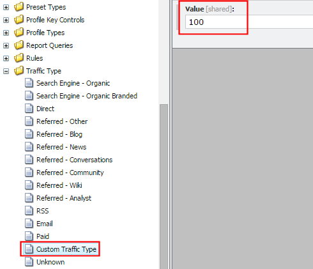313x269 pixels.
Task: Click the Email item document icon
Action: (29, 224)
